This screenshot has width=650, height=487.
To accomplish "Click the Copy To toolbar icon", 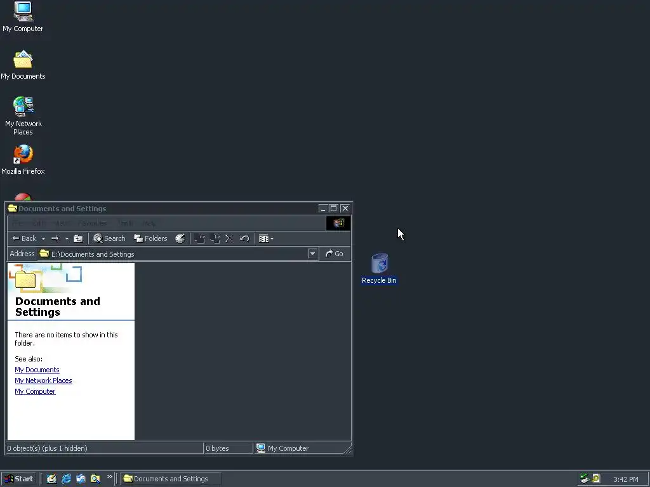I will (215, 238).
